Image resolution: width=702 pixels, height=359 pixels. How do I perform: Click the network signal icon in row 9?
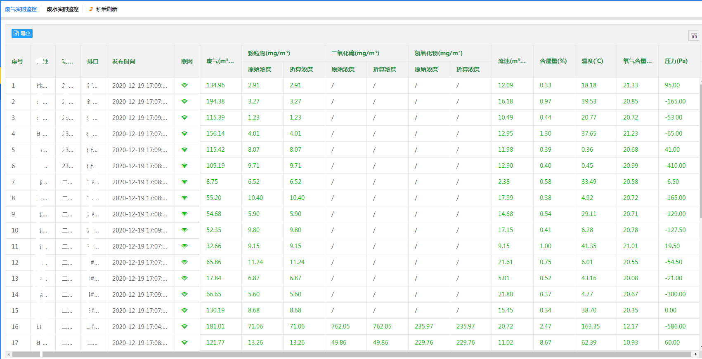point(184,214)
